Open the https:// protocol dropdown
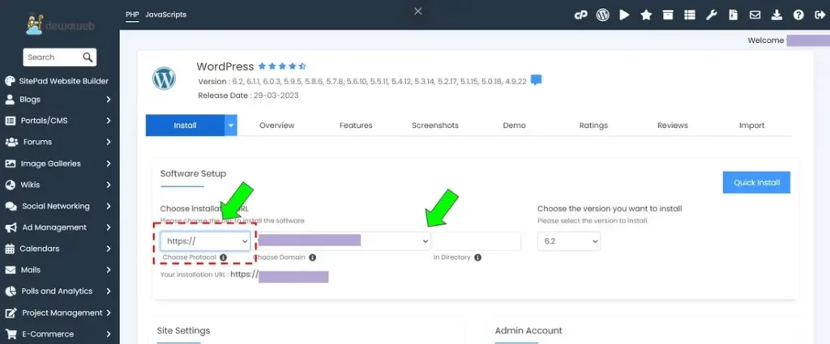Screen dimensions: 830x344 (x=205, y=241)
